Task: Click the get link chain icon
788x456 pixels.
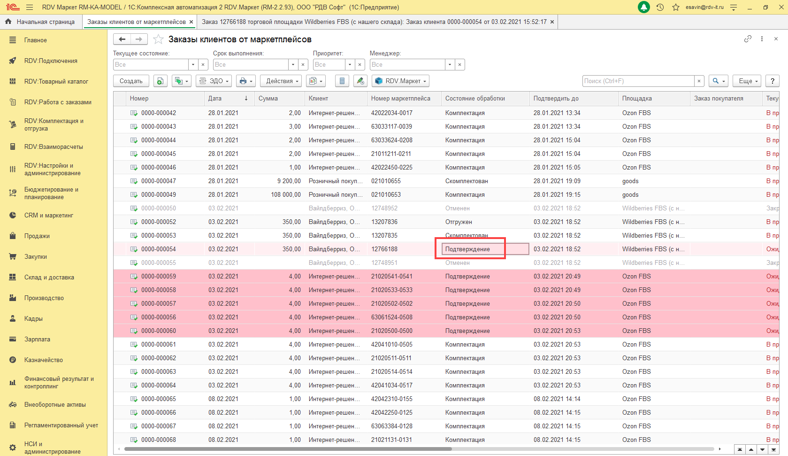Action: pos(748,39)
